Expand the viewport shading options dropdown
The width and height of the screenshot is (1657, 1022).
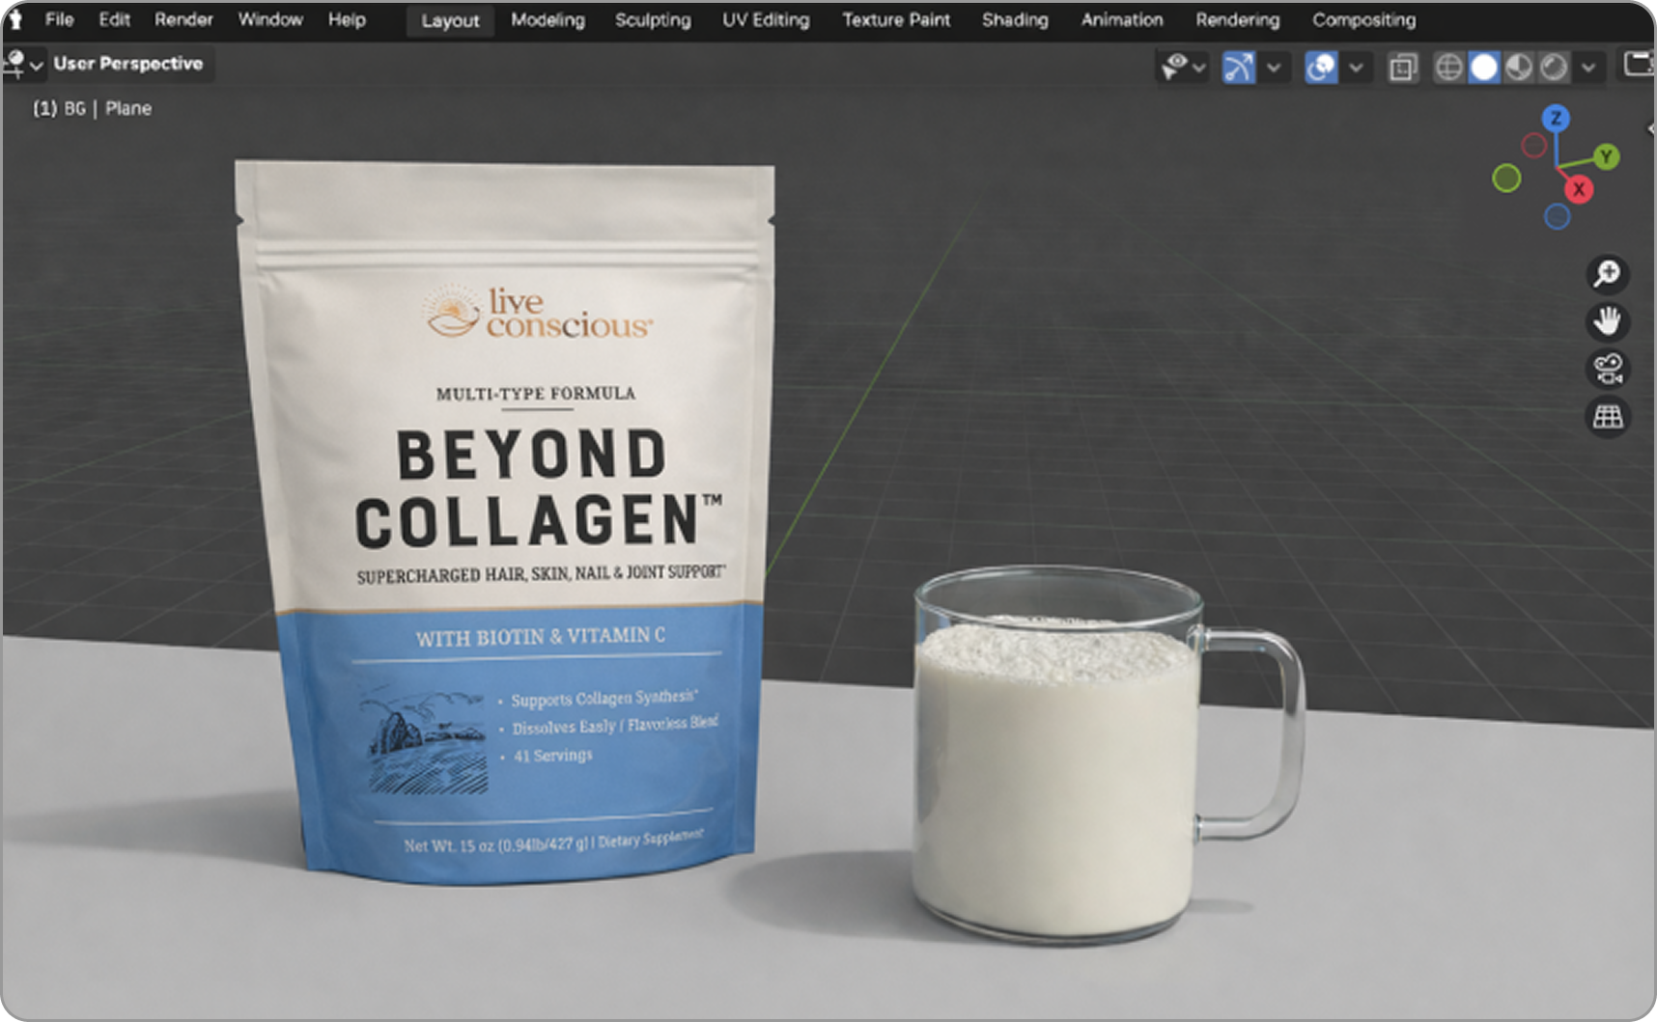[x=1588, y=67]
